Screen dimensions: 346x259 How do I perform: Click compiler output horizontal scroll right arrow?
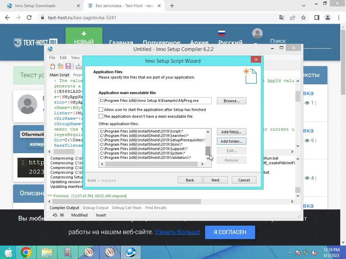click(292, 201)
